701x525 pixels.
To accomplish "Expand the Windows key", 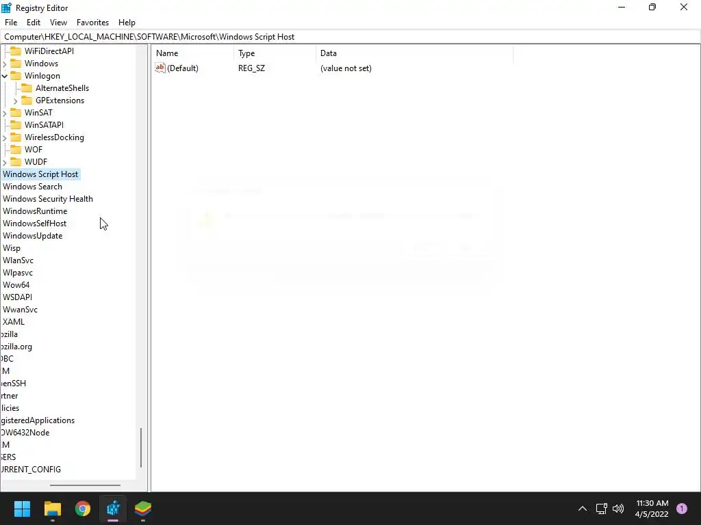I will point(5,64).
